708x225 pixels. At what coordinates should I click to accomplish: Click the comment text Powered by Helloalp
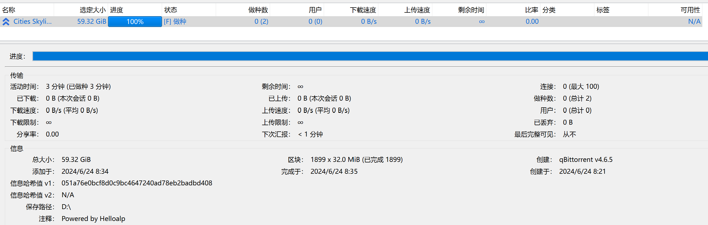click(x=93, y=219)
